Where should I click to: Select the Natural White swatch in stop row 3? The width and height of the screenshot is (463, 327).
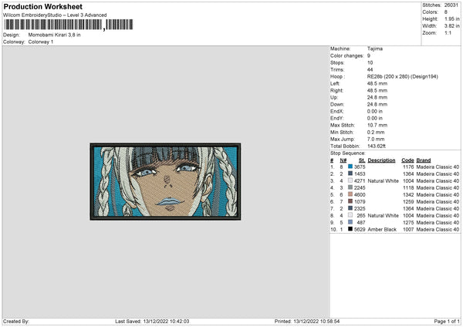pyautogui.click(x=350, y=180)
